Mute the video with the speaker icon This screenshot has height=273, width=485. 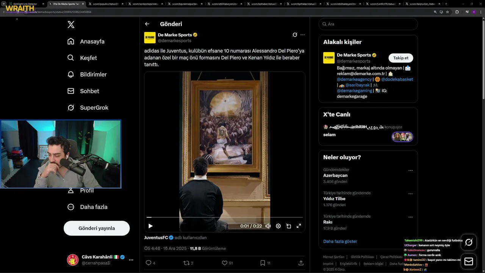[268, 226]
